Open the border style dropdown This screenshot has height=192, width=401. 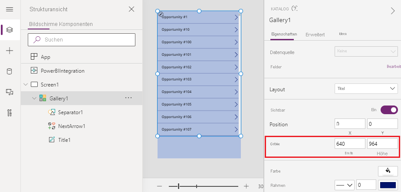(x=345, y=185)
